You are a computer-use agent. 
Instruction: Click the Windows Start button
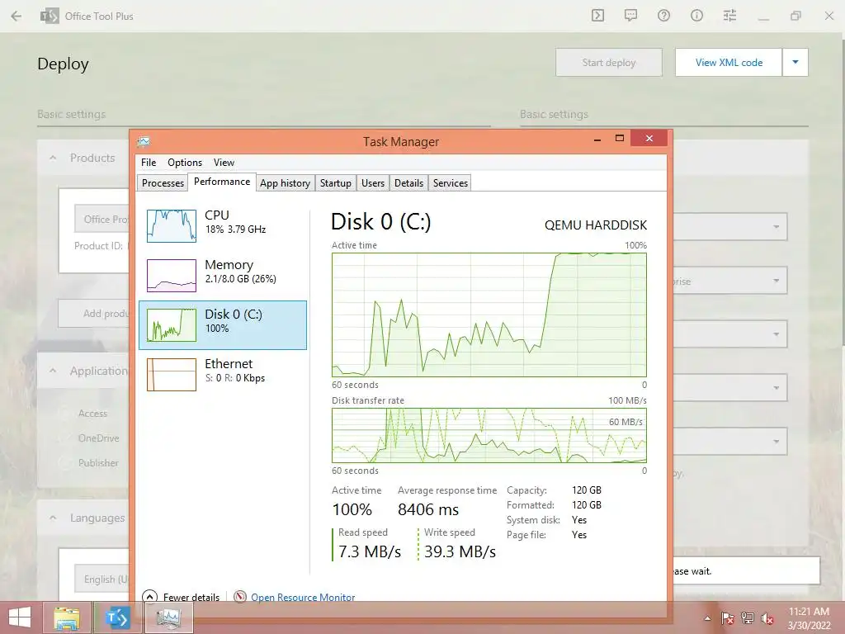click(20, 617)
